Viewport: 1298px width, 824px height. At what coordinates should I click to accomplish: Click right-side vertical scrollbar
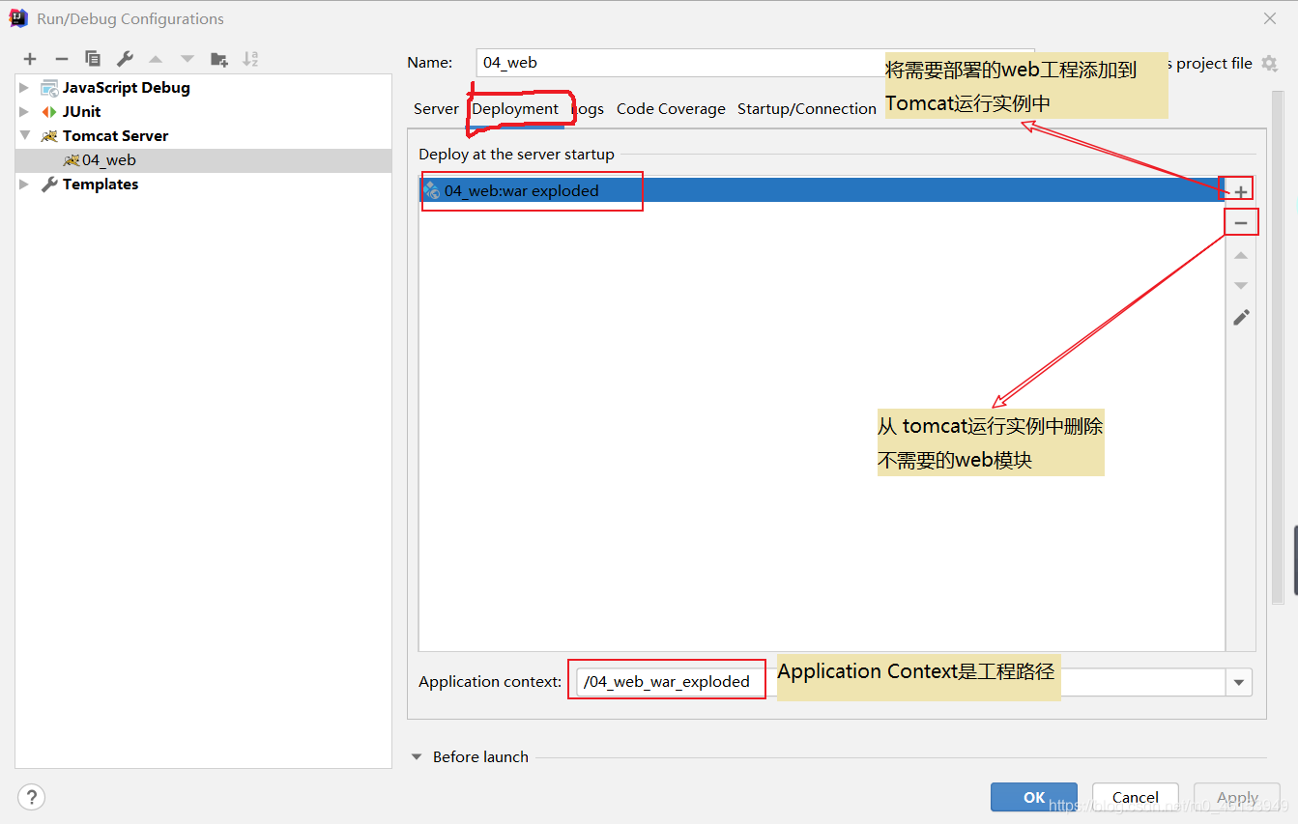(x=1279, y=348)
